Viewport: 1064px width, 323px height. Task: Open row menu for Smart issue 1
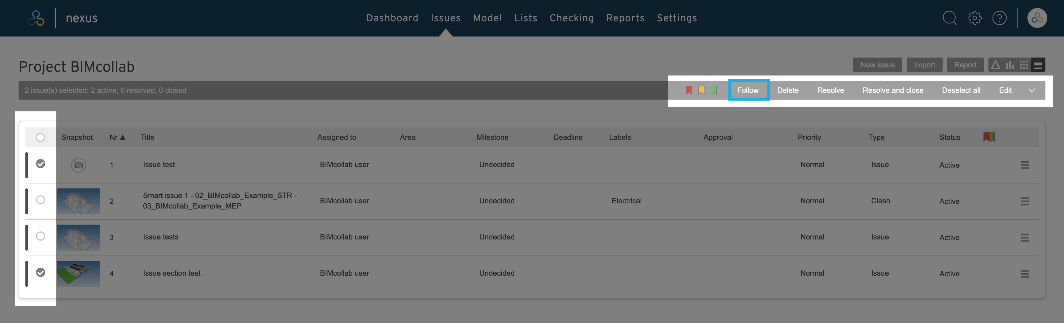coord(1024,201)
